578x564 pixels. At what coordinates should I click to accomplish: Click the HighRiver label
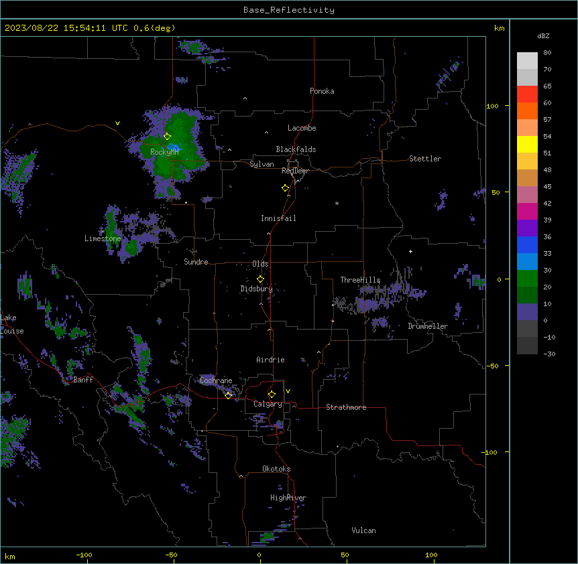point(288,498)
